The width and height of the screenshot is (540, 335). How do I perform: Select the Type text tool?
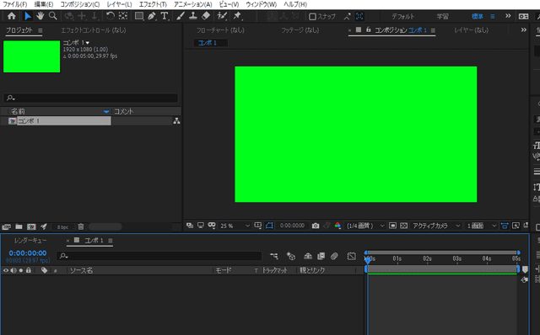(165, 16)
